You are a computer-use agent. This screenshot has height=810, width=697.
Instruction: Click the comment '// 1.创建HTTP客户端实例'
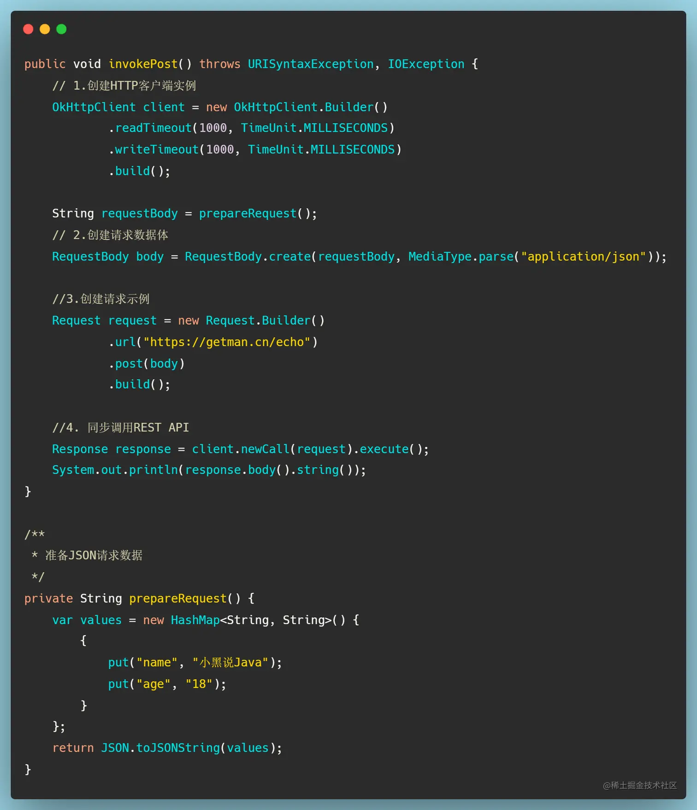tap(124, 86)
